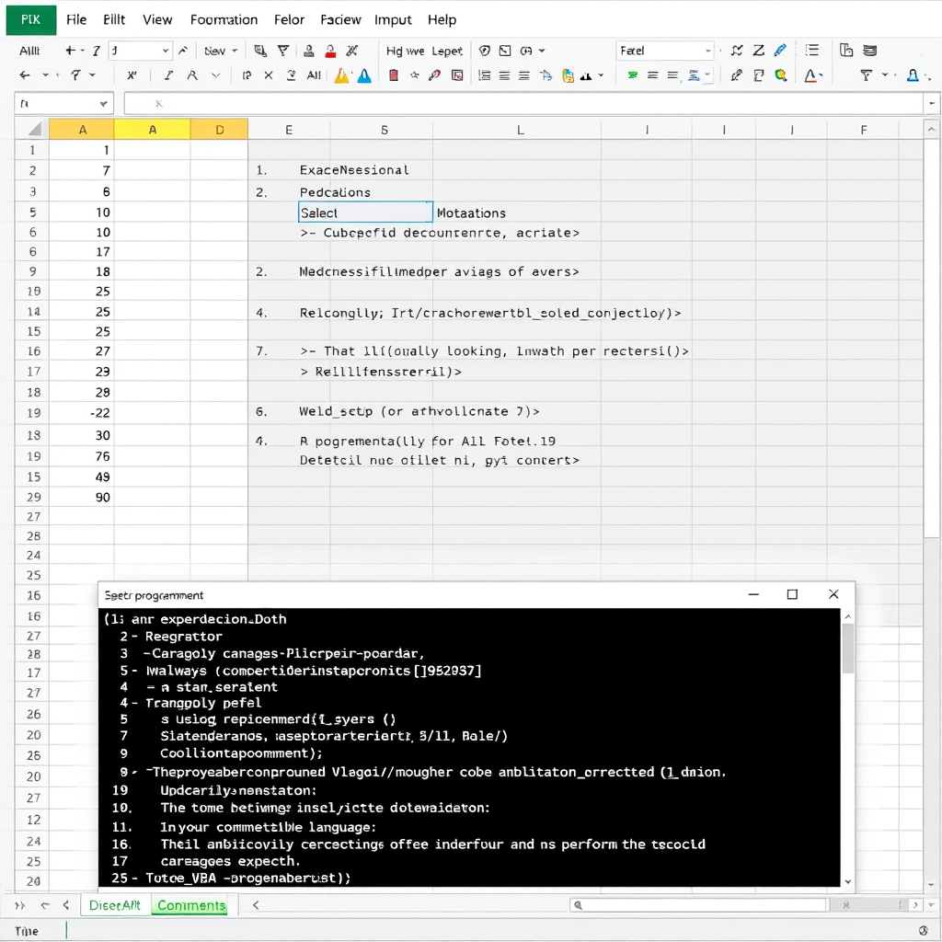Expand the New button dropdown arrow
Screen dimensions: 942x942
click(235, 51)
